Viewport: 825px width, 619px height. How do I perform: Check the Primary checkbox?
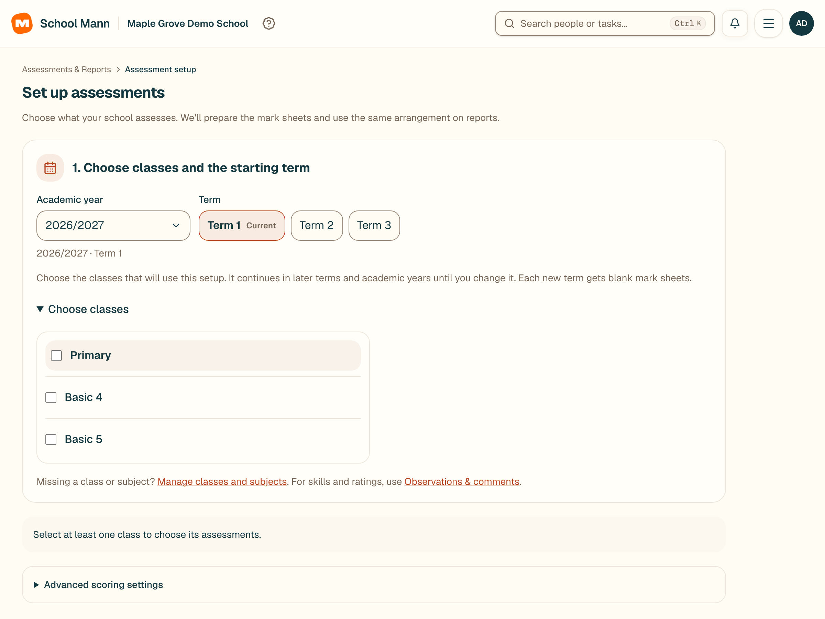pyautogui.click(x=56, y=356)
